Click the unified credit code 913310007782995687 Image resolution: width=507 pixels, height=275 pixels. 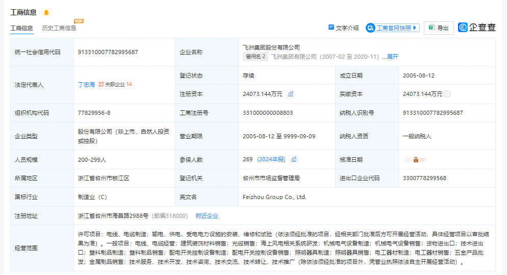coord(108,52)
